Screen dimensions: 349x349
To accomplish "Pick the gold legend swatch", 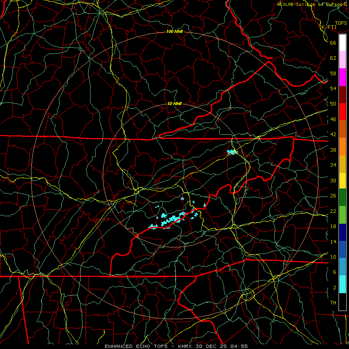I will click(342, 164).
